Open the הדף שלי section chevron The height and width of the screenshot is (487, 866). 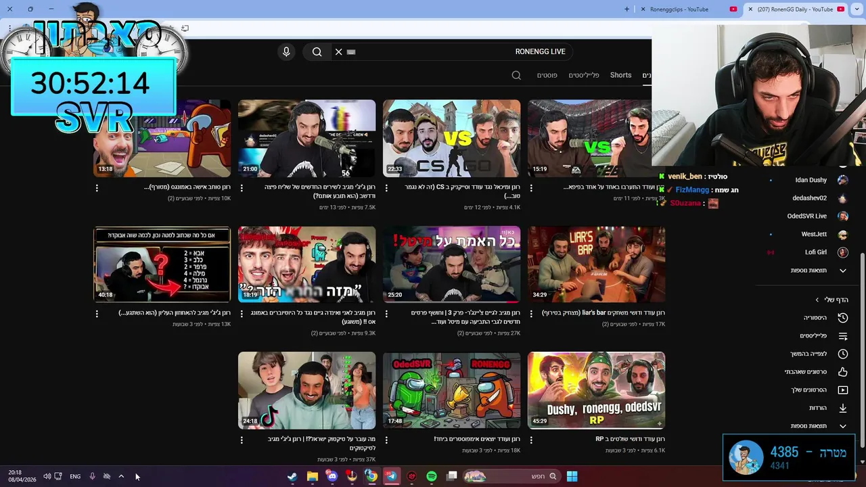click(817, 300)
